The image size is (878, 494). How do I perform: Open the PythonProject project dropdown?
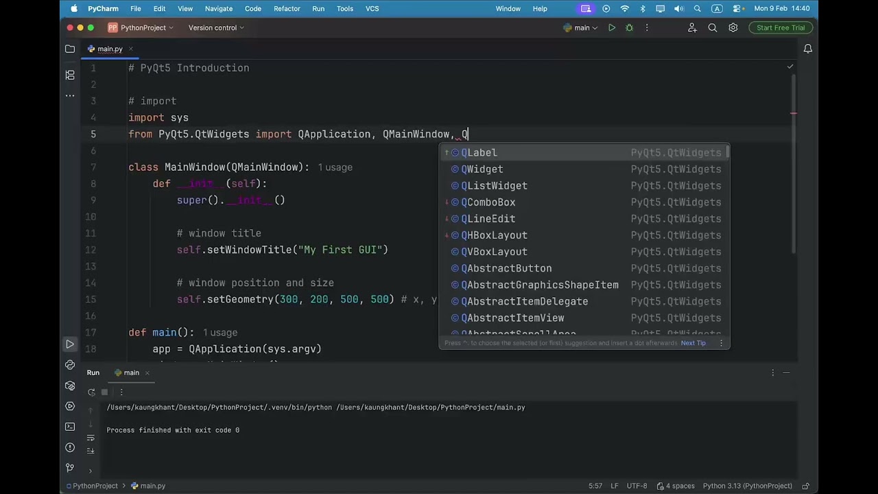tap(141, 27)
